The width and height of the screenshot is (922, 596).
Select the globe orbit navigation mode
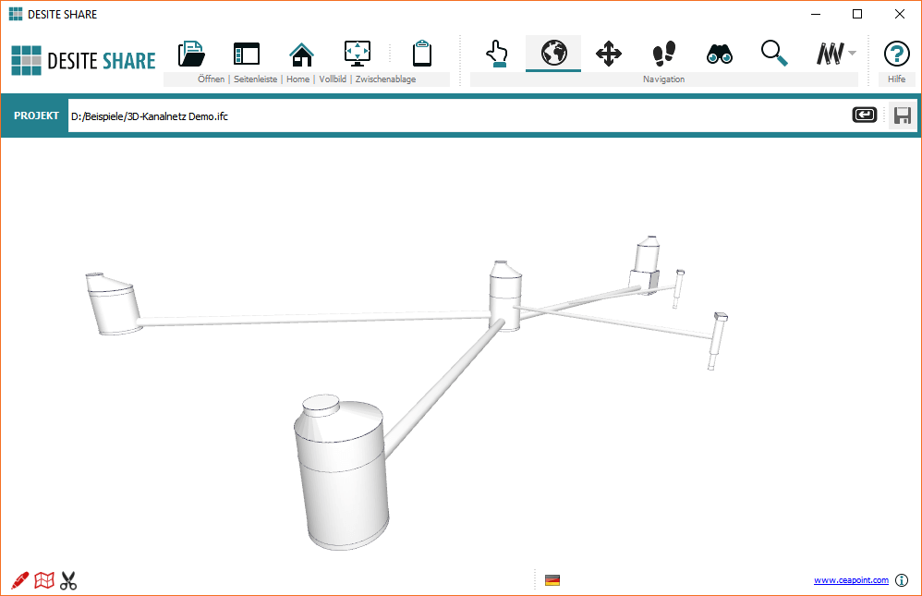point(553,54)
